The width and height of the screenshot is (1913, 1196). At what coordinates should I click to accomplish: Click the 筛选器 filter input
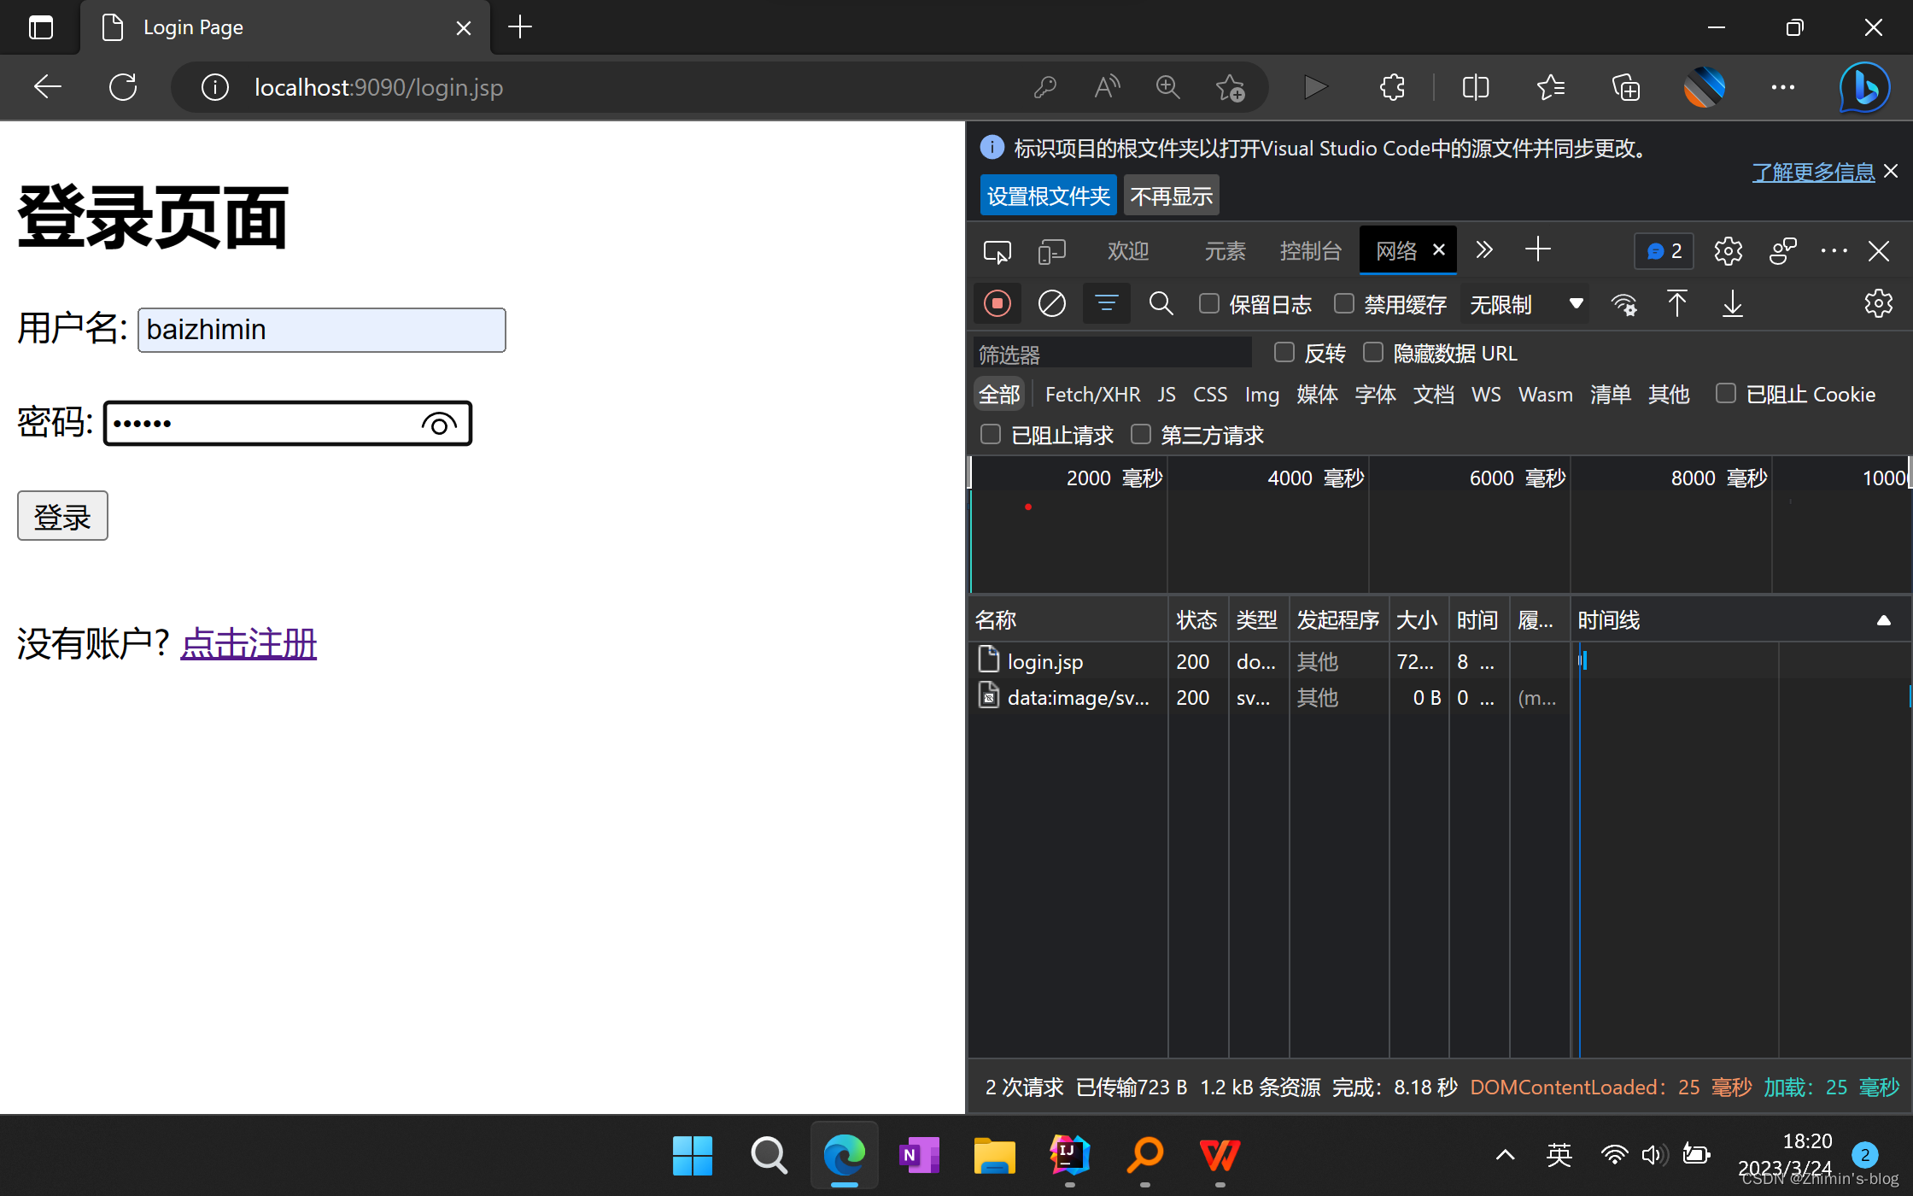point(1112,354)
